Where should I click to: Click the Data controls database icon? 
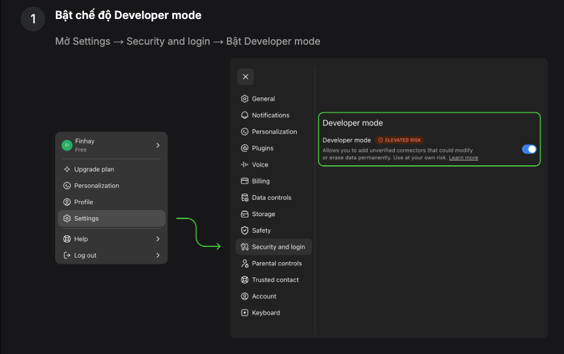[x=245, y=198]
